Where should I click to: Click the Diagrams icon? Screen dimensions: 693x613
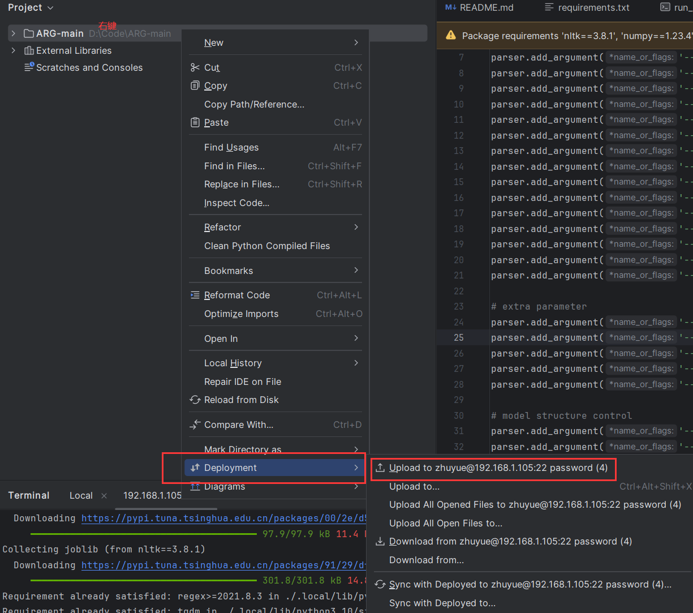195,486
